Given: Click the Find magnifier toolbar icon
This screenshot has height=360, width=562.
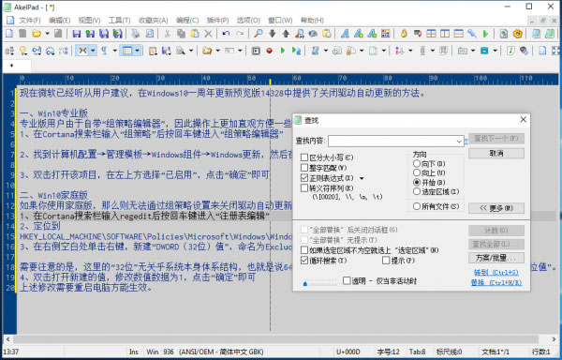Looking at the screenshot, I should tap(259, 34).
